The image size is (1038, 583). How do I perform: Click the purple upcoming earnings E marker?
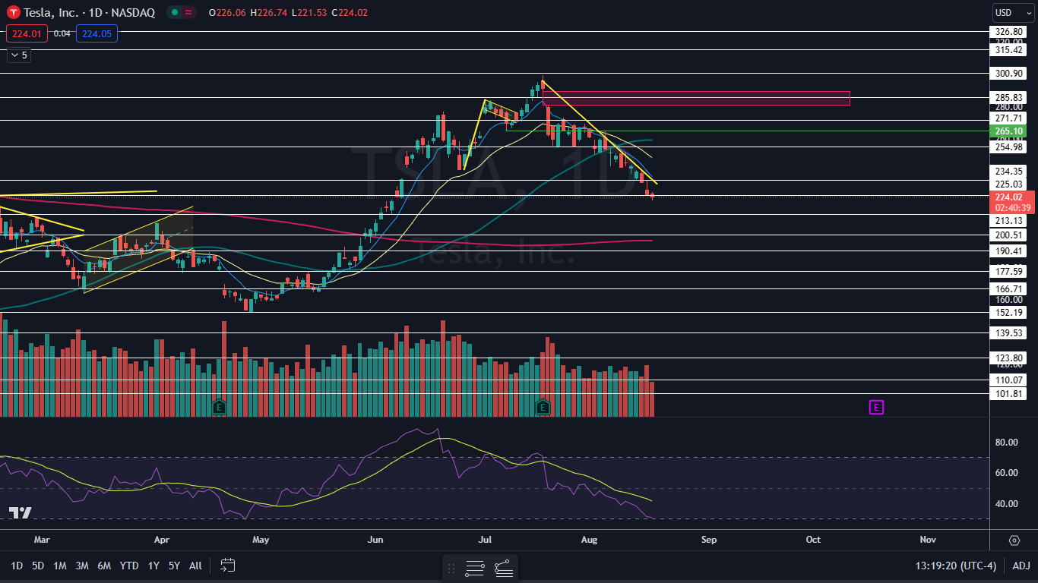(x=876, y=408)
